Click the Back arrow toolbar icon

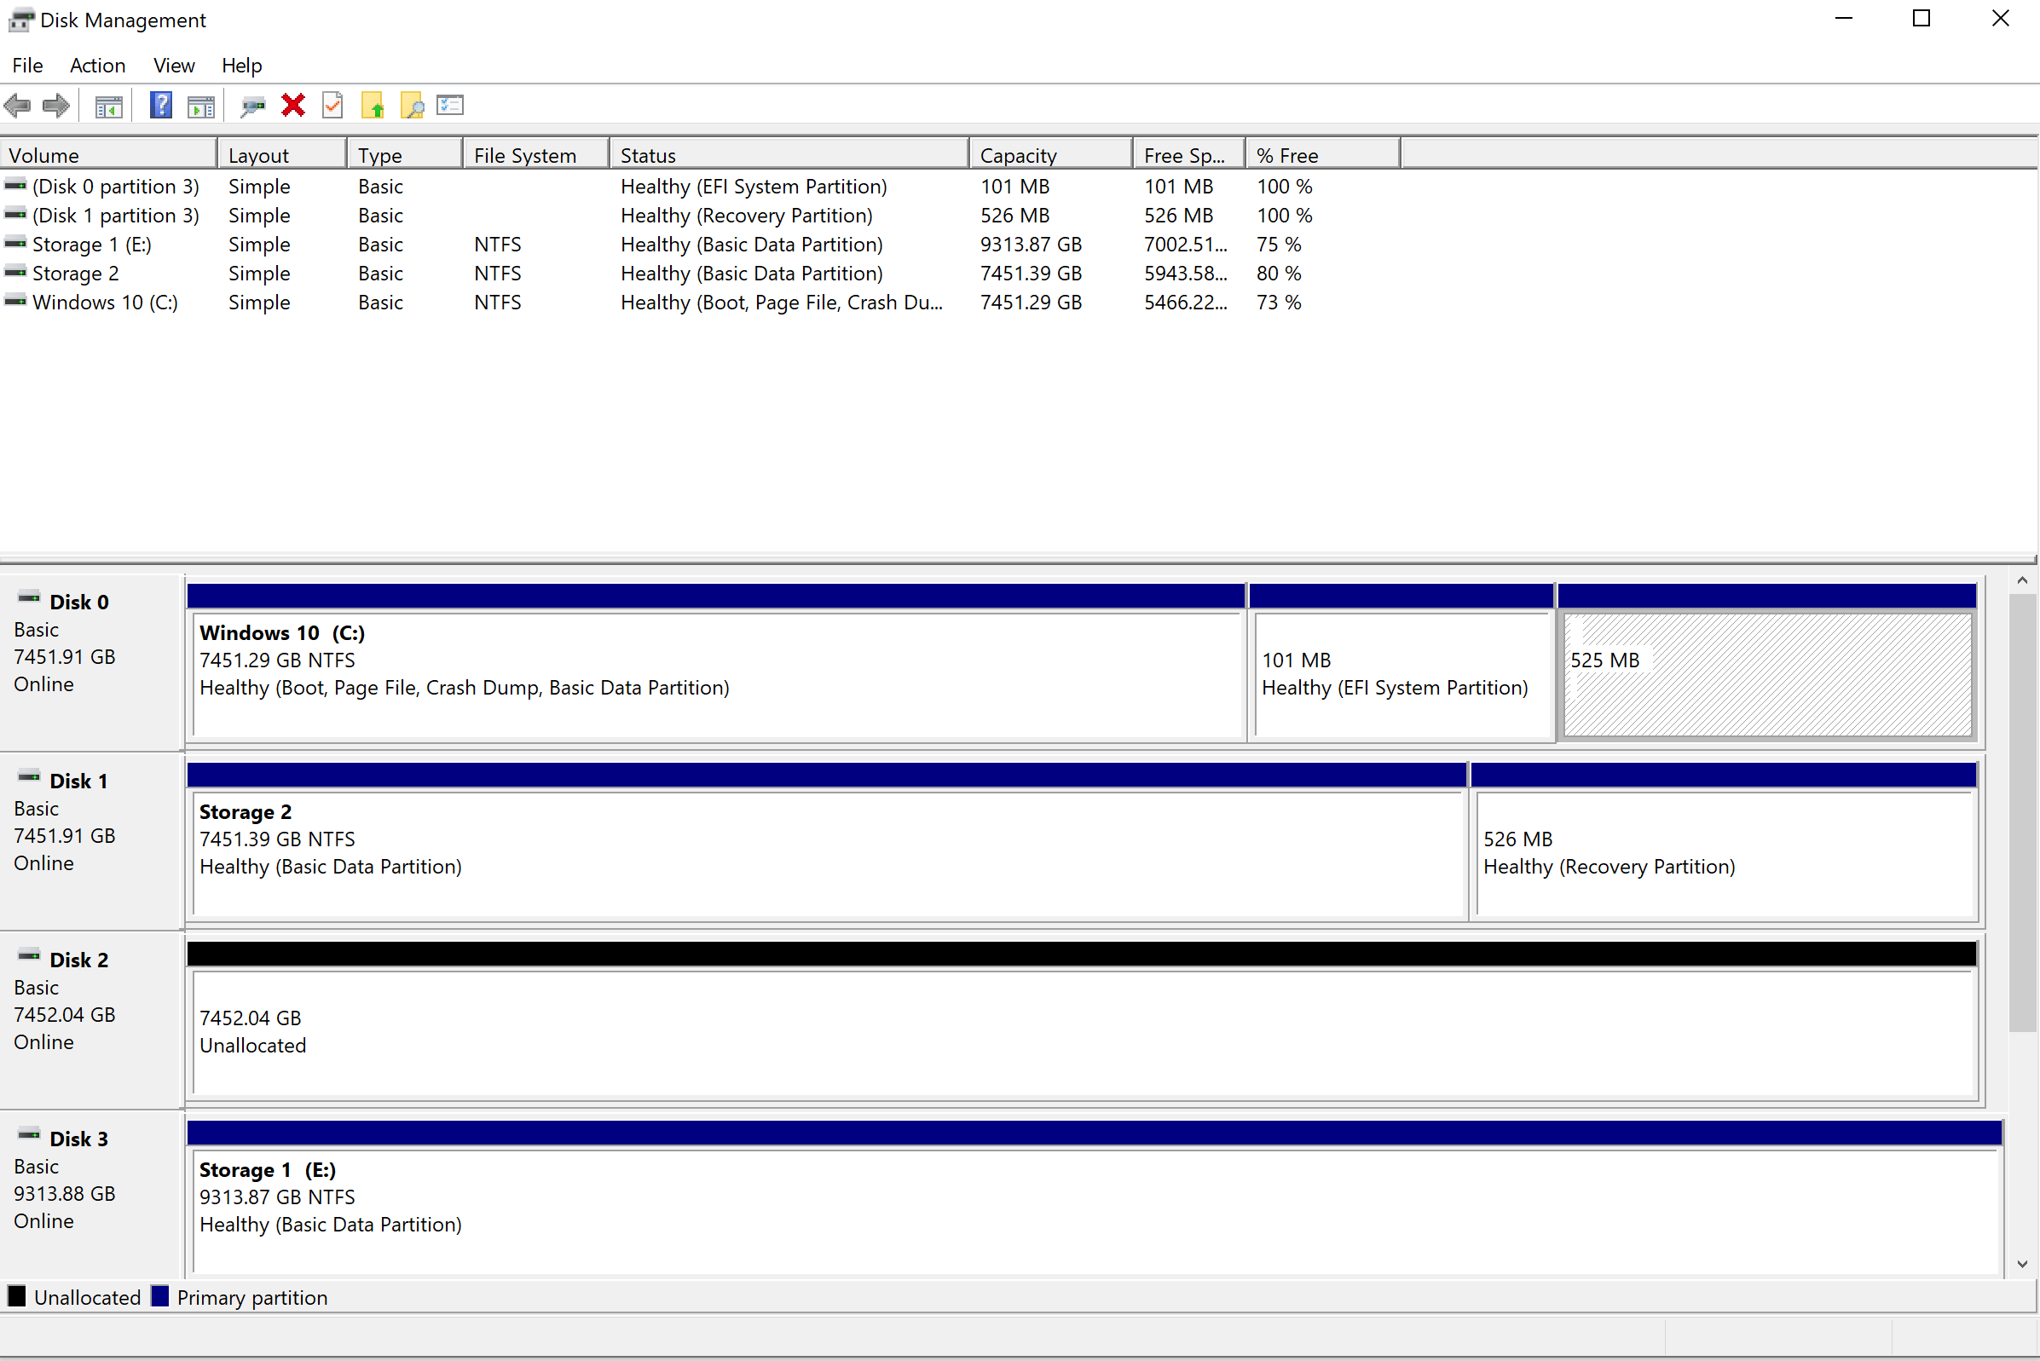17,106
